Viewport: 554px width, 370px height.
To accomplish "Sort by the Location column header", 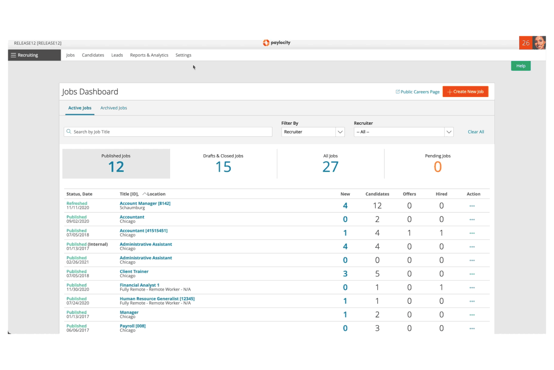I will pos(156,194).
